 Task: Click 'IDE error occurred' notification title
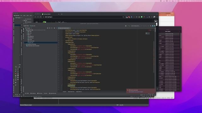coord(133,90)
